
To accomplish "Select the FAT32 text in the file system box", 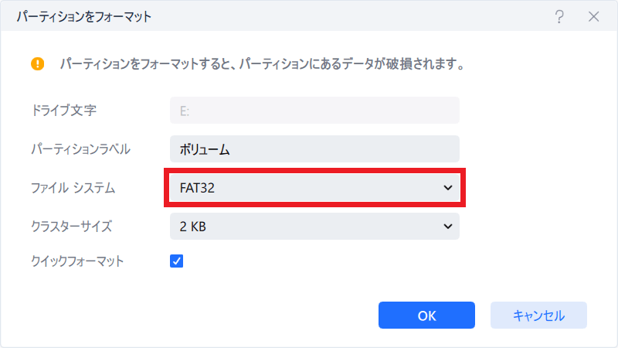I will pos(198,188).
